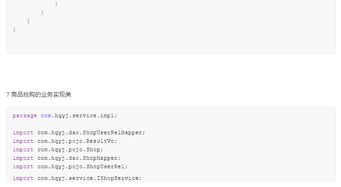Click the most-indented closing brace at top
Screen dimensions: 341x187
(56, 4)
